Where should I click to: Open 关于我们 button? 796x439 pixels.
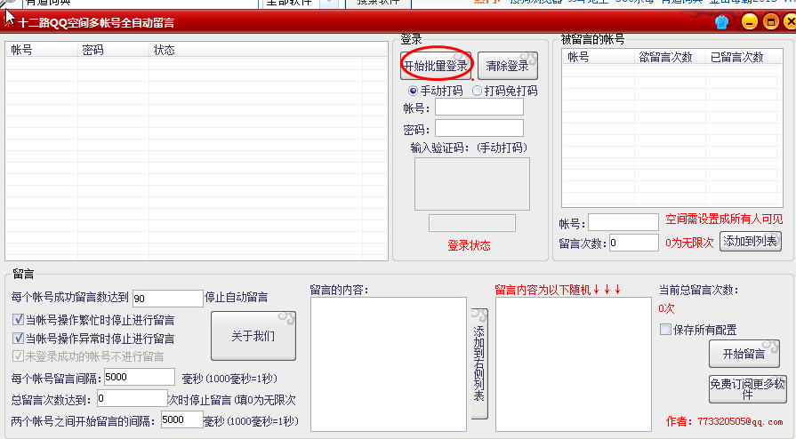pyautogui.click(x=253, y=336)
